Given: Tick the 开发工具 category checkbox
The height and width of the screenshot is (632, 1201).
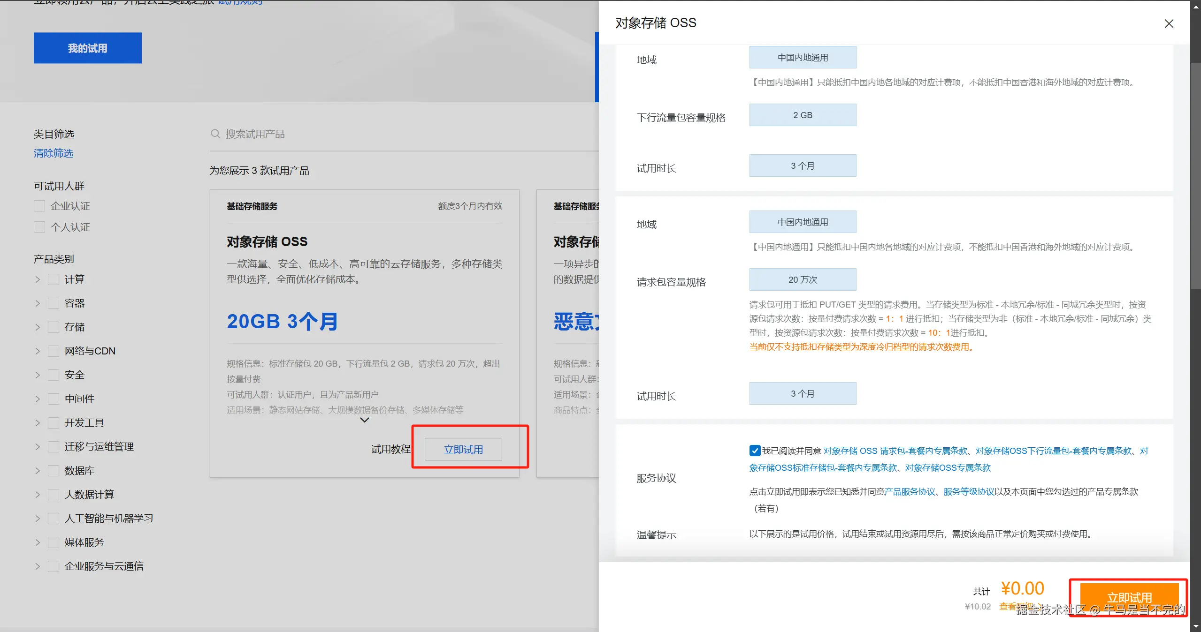Looking at the screenshot, I should 54,423.
